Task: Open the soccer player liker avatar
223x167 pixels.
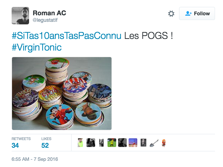Action: [x=112, y=143]
